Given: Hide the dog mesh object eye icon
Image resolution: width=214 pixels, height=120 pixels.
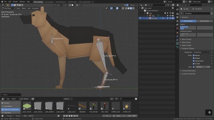Looking at the screenshot, I should coord(170,16).
